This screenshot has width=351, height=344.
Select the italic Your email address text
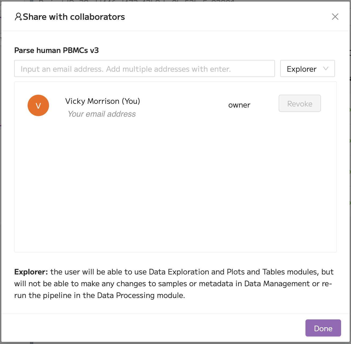(102, 114)
